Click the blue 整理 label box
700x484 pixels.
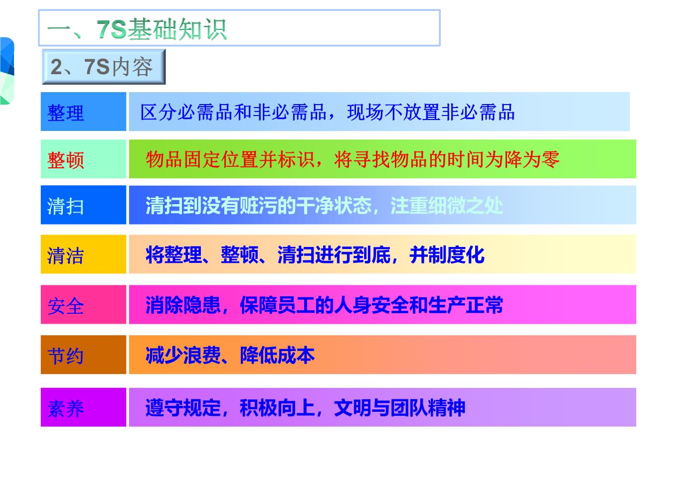click(x=83, y=112)
